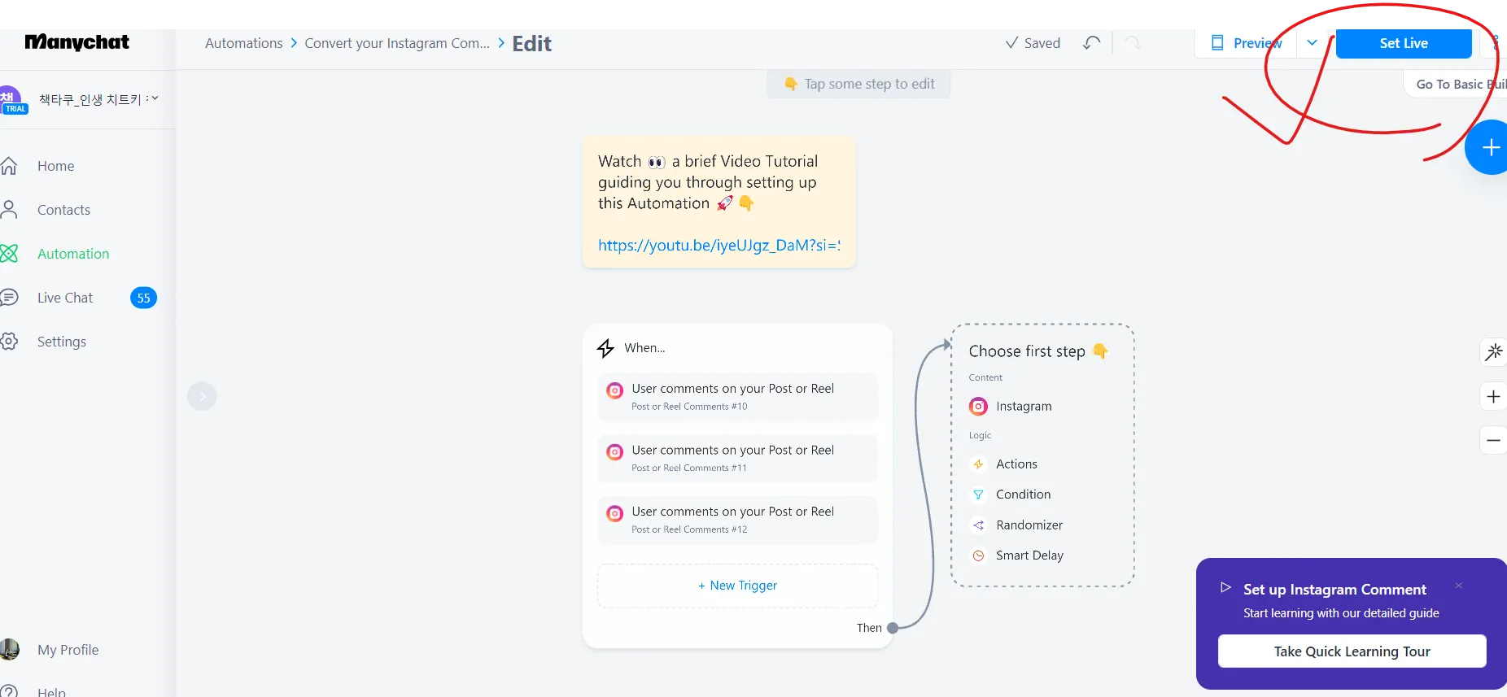
Task: Select the Automation atom icon
Action: click(x=9, y=254)
